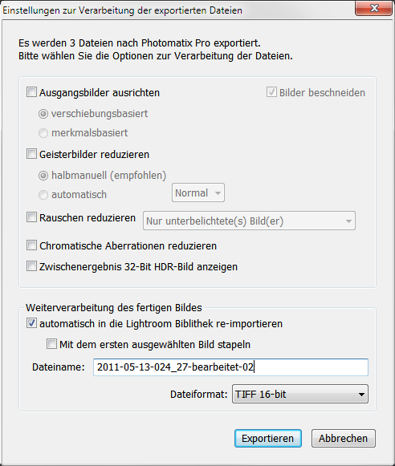Check Mit dem ersten ausgewählten Bild stapeln
Screen dimensions: 395x466
pyautogui.click(x=51, y=344)
